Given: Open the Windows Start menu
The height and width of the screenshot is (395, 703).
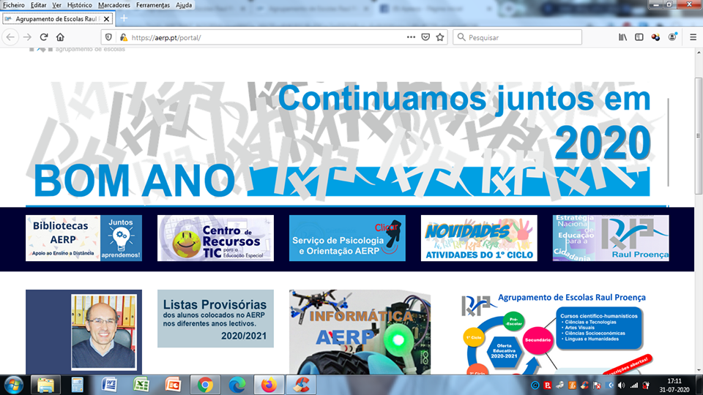Looking at the screenshot, I should click(13, 385).
